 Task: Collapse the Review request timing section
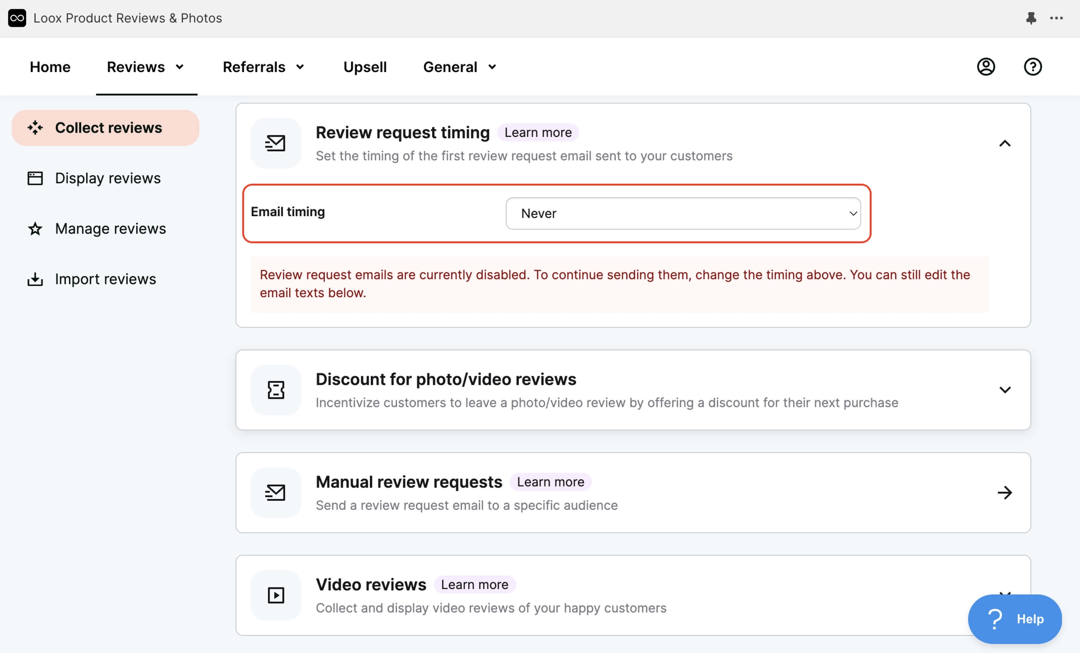[x=1005, y=143]
